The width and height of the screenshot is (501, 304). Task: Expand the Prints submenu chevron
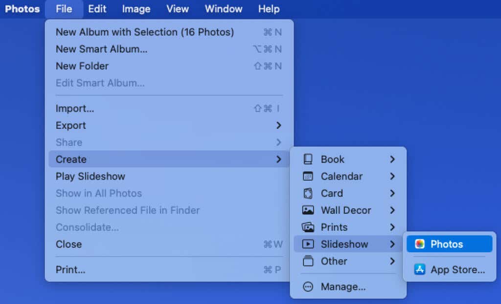coord(392,227)
